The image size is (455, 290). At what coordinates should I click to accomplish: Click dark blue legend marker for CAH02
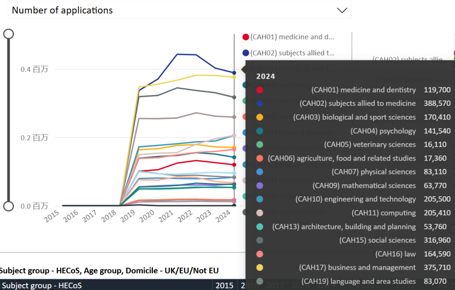coord(246,53)
